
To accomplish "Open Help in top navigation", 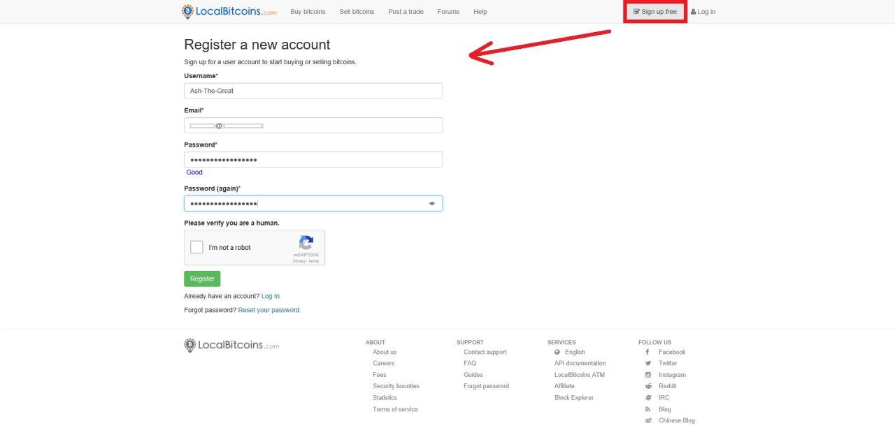I will coord(480,12).
